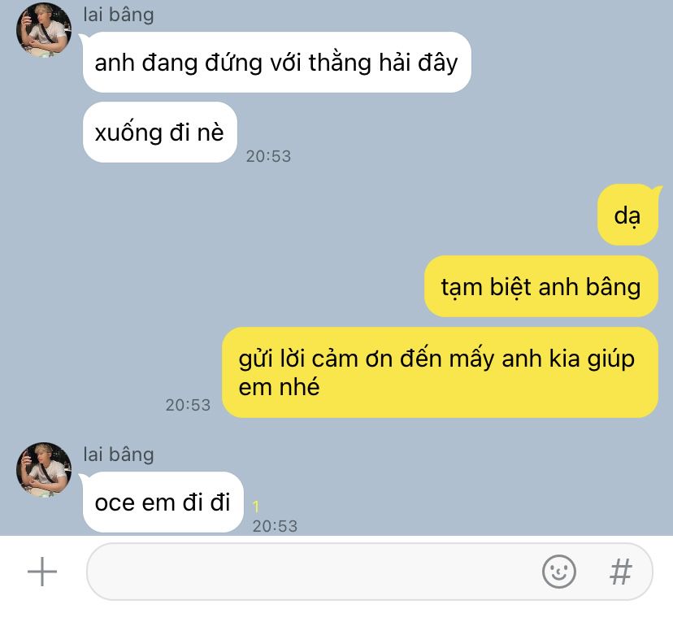Tap the yellow unread count "1"
Screen dimensions: 673x622
(x=256, y=507)
